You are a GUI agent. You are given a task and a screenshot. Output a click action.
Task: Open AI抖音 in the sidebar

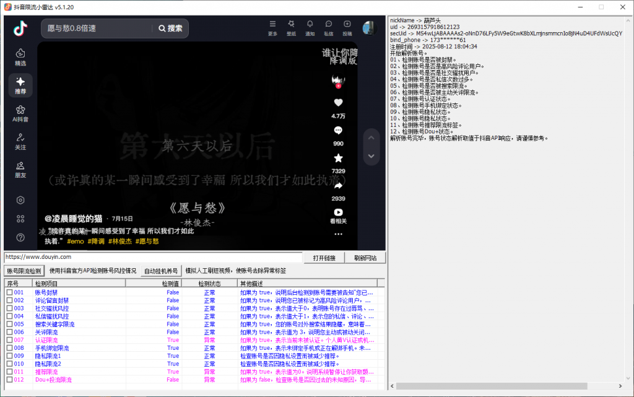point(20,113)
